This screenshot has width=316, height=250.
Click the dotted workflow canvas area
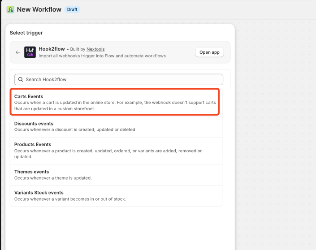276,134
